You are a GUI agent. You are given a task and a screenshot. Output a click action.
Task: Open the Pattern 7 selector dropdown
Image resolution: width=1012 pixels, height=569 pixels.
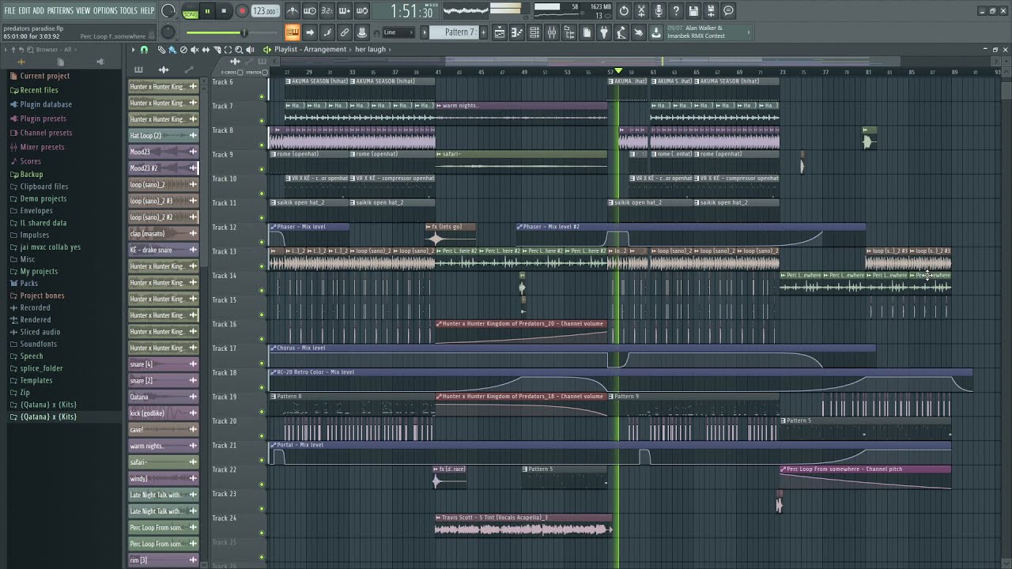[455, 32]
